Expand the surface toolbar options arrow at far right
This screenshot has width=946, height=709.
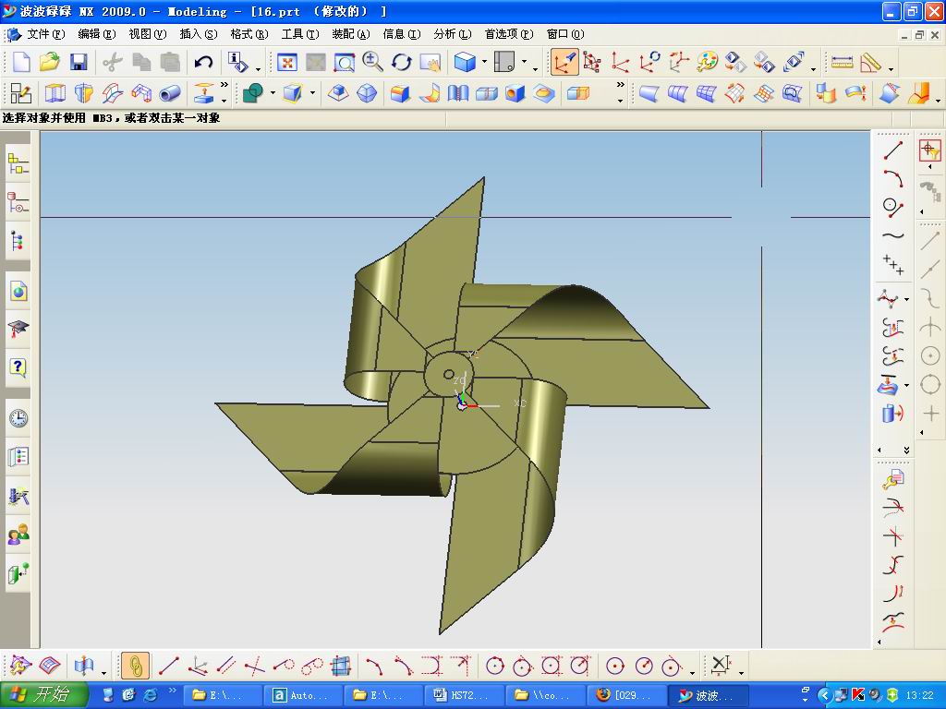[938, 100]
